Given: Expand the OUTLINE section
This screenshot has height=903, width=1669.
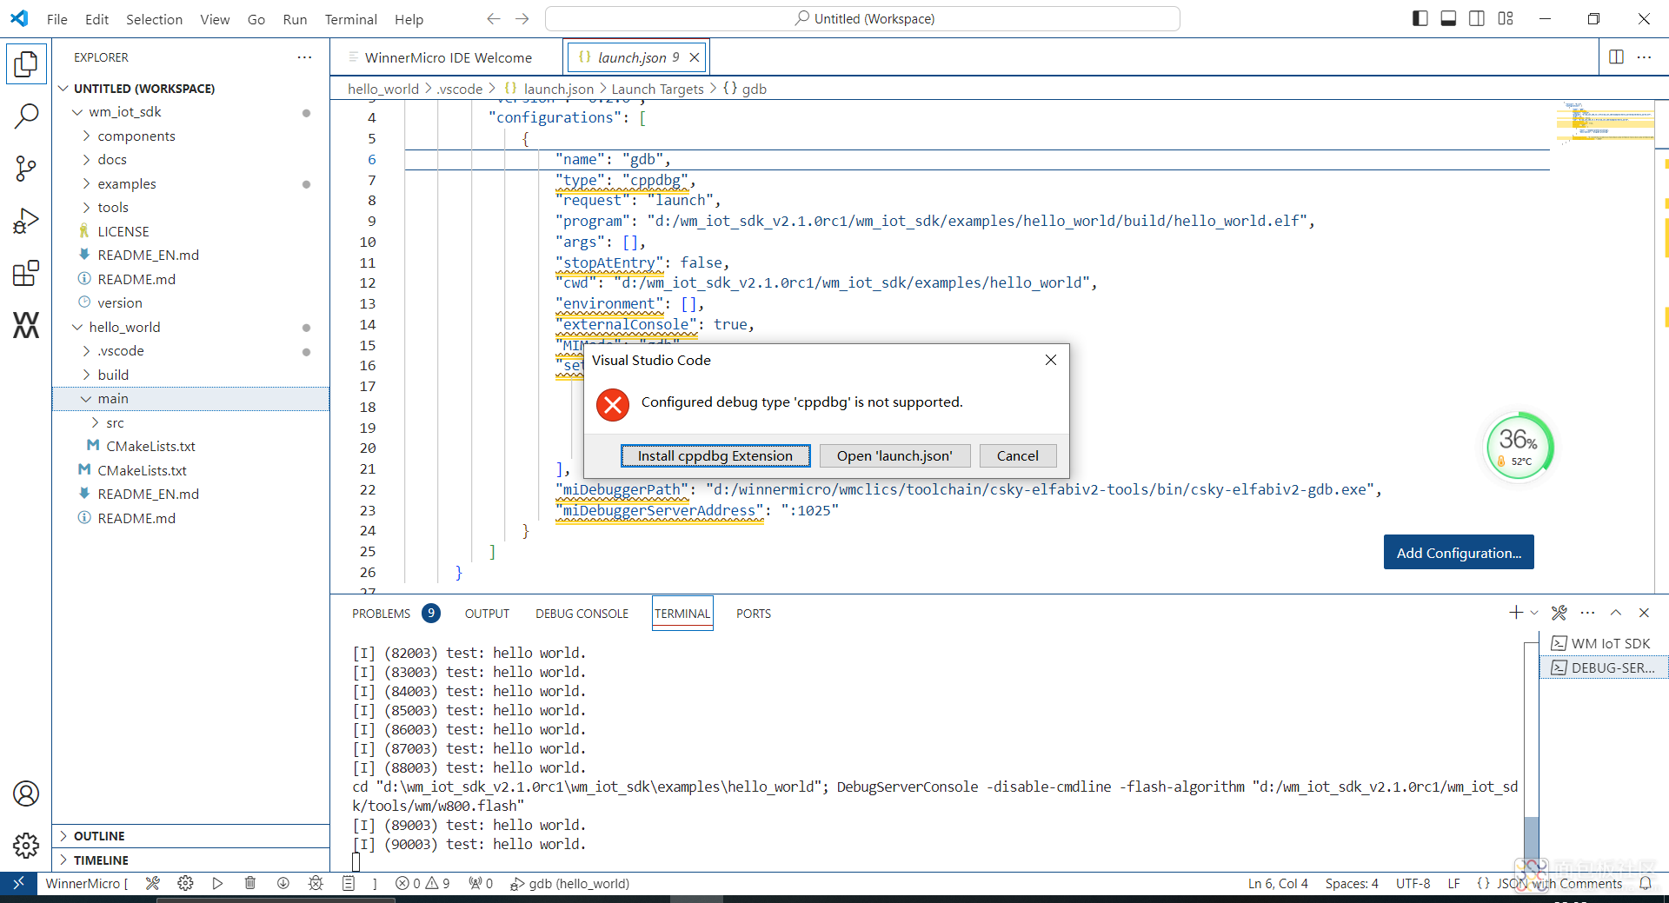Looking at the screenshot, I should click(x=190, y=836).
